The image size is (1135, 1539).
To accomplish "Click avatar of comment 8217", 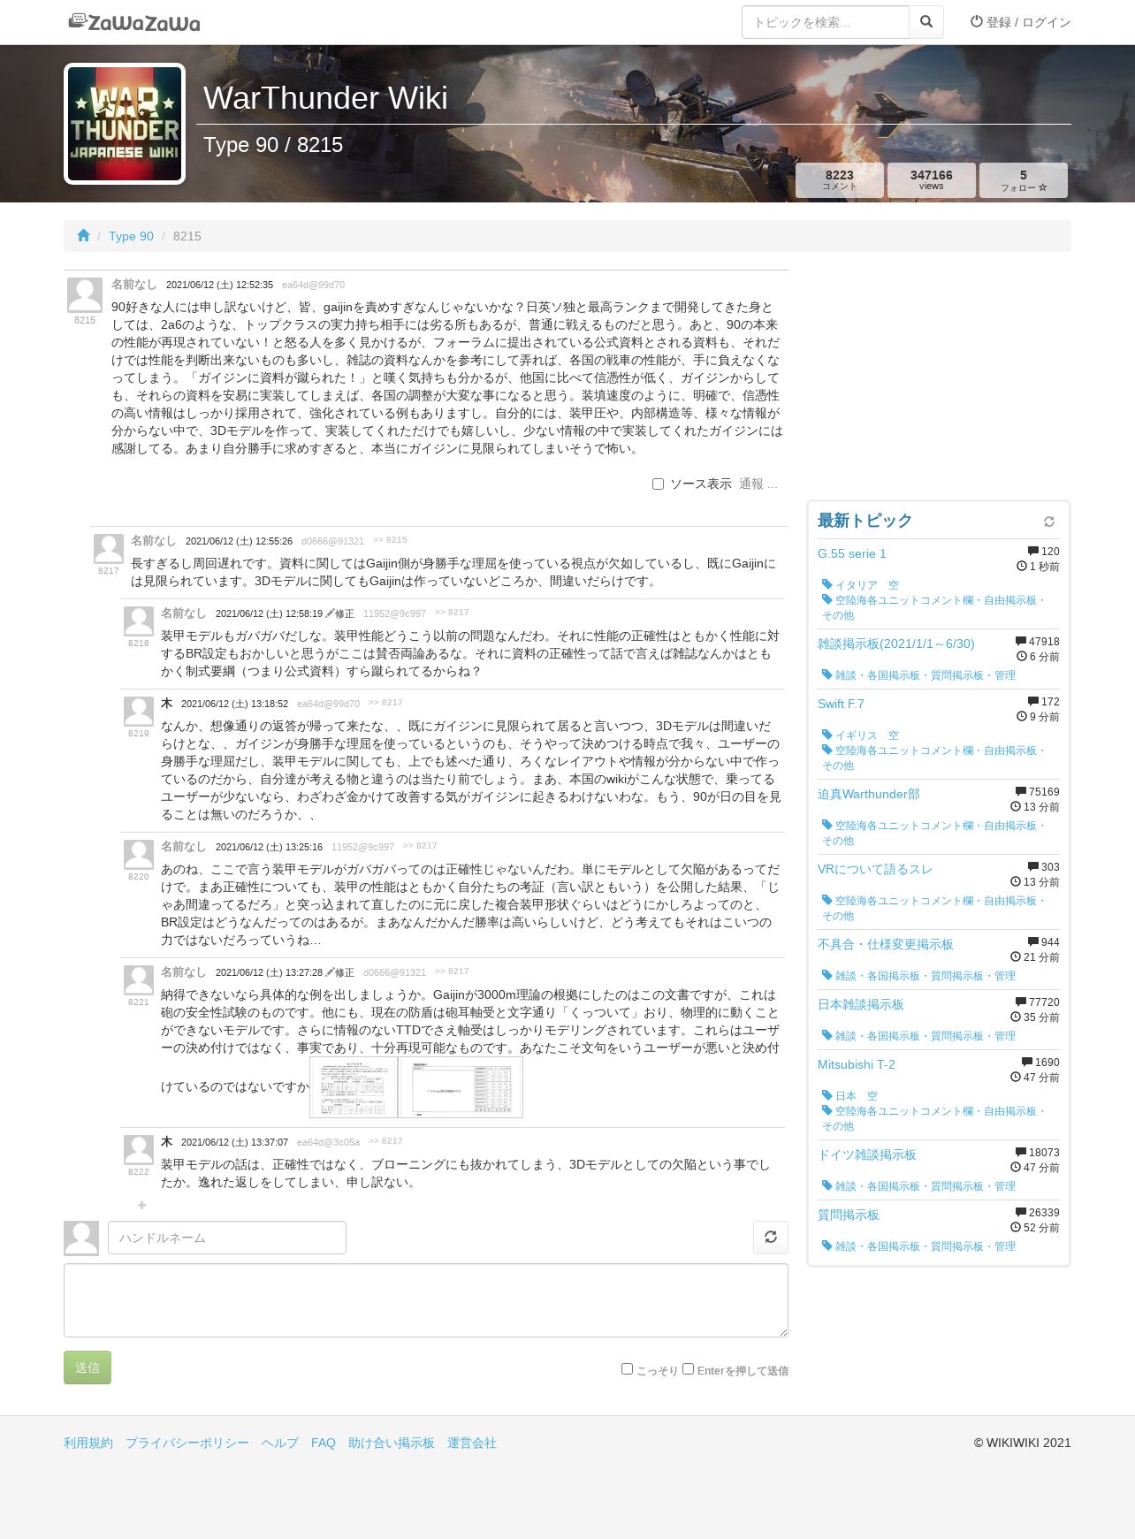I will pyautogui.click(x=109, y=548).
